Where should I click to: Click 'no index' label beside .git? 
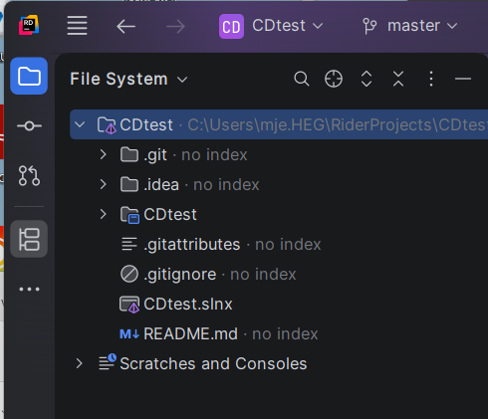214,155
